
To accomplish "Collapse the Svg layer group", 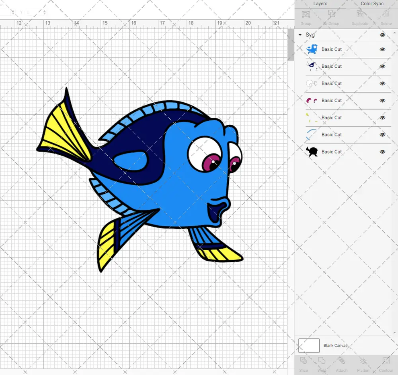I will [x=300, y=35].
